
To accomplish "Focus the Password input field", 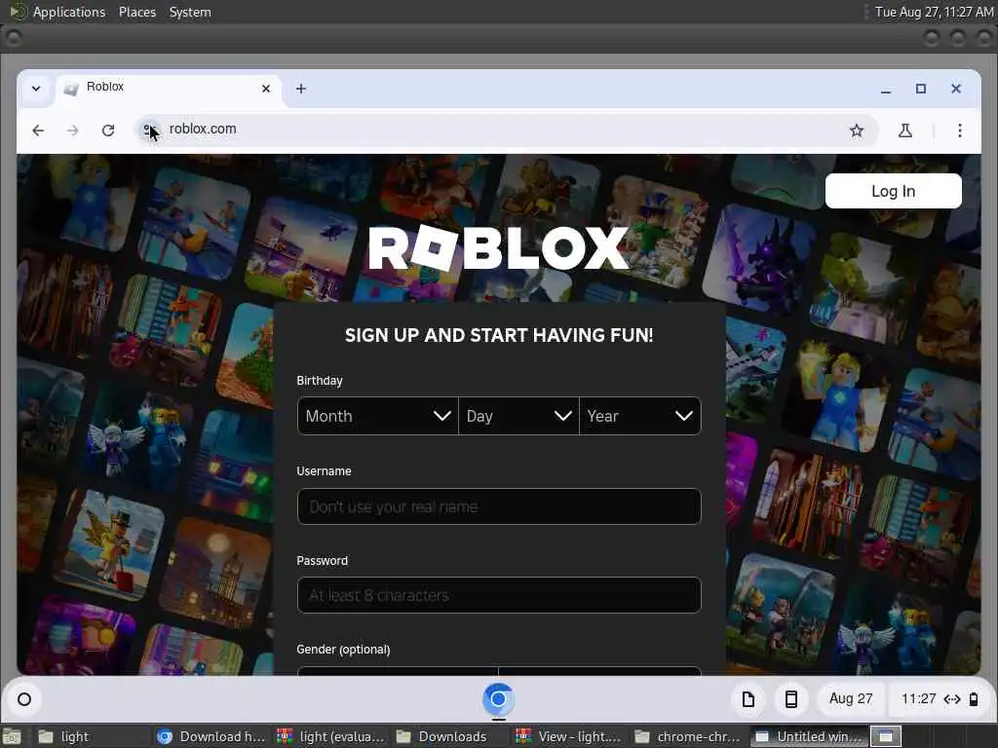I will [499, 595].
